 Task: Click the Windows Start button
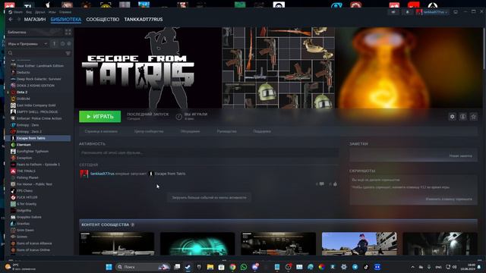[x=109, y=267]
